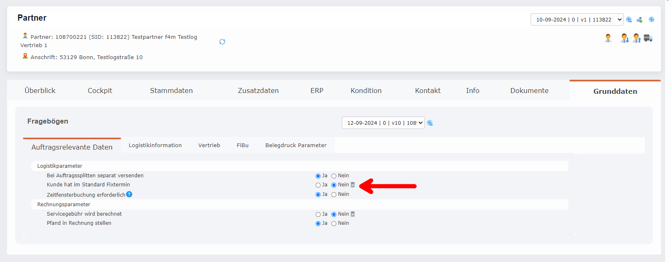The height and width of the screenshot is (262, 671).
Task: Delete the Standard Fixtermin answer via trash icon
Action: pos(353,185)
